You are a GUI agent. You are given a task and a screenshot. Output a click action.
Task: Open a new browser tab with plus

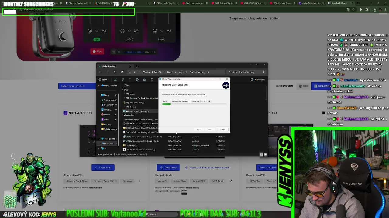(x=358, y=3)
